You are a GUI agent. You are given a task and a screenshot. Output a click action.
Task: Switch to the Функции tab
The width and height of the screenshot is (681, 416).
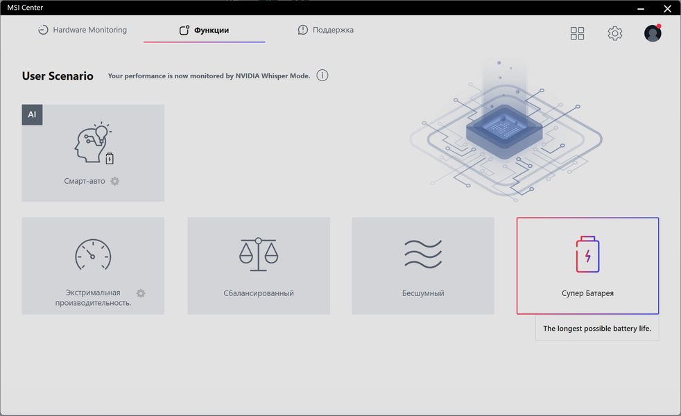pyautogui.click(x=204, y=30)
